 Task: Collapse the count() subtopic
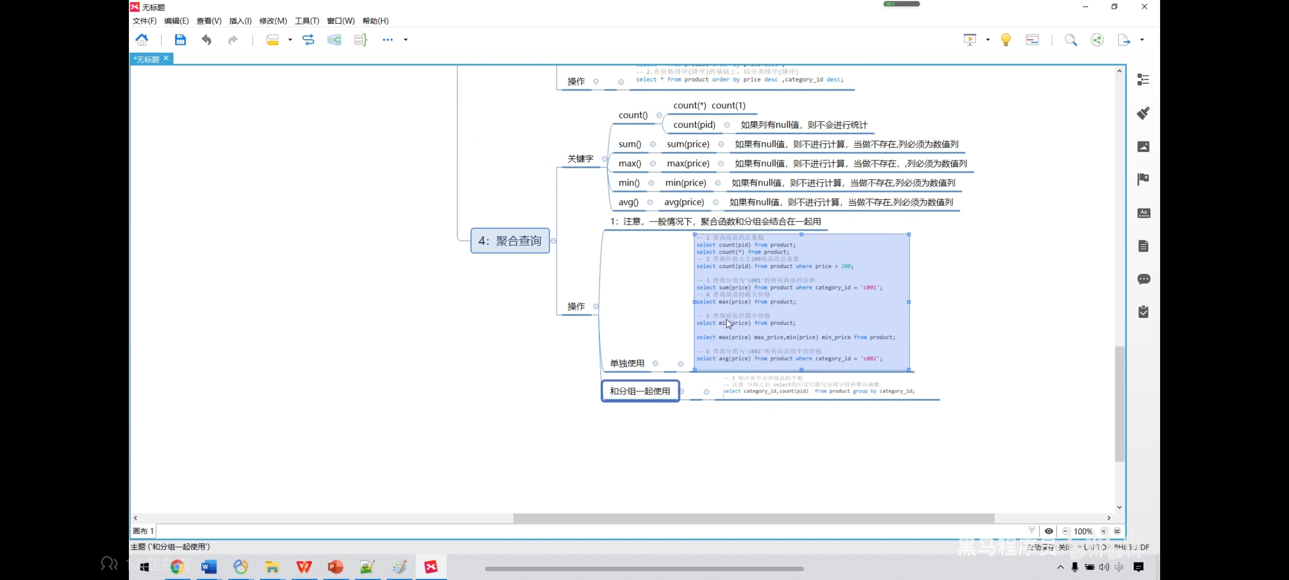click(659, 115)
